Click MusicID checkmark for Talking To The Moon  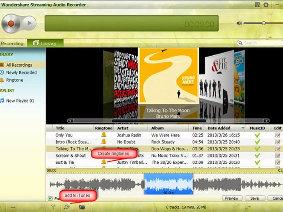tap(258, 149)
